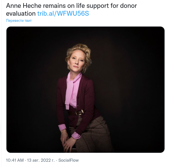
Task: Click the 13 авг. 2022 г. date
Action: 41,160
